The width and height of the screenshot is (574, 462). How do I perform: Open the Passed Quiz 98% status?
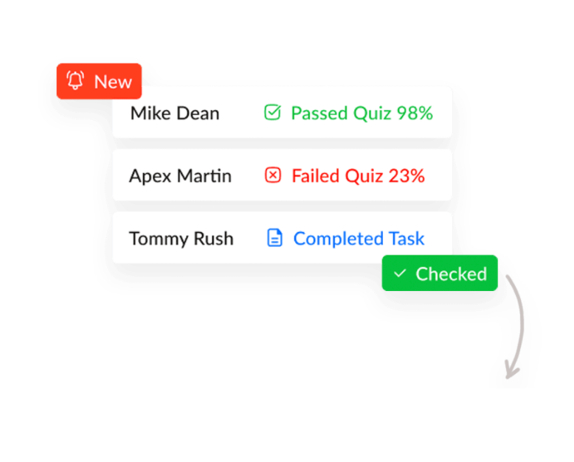click(362, 113)
